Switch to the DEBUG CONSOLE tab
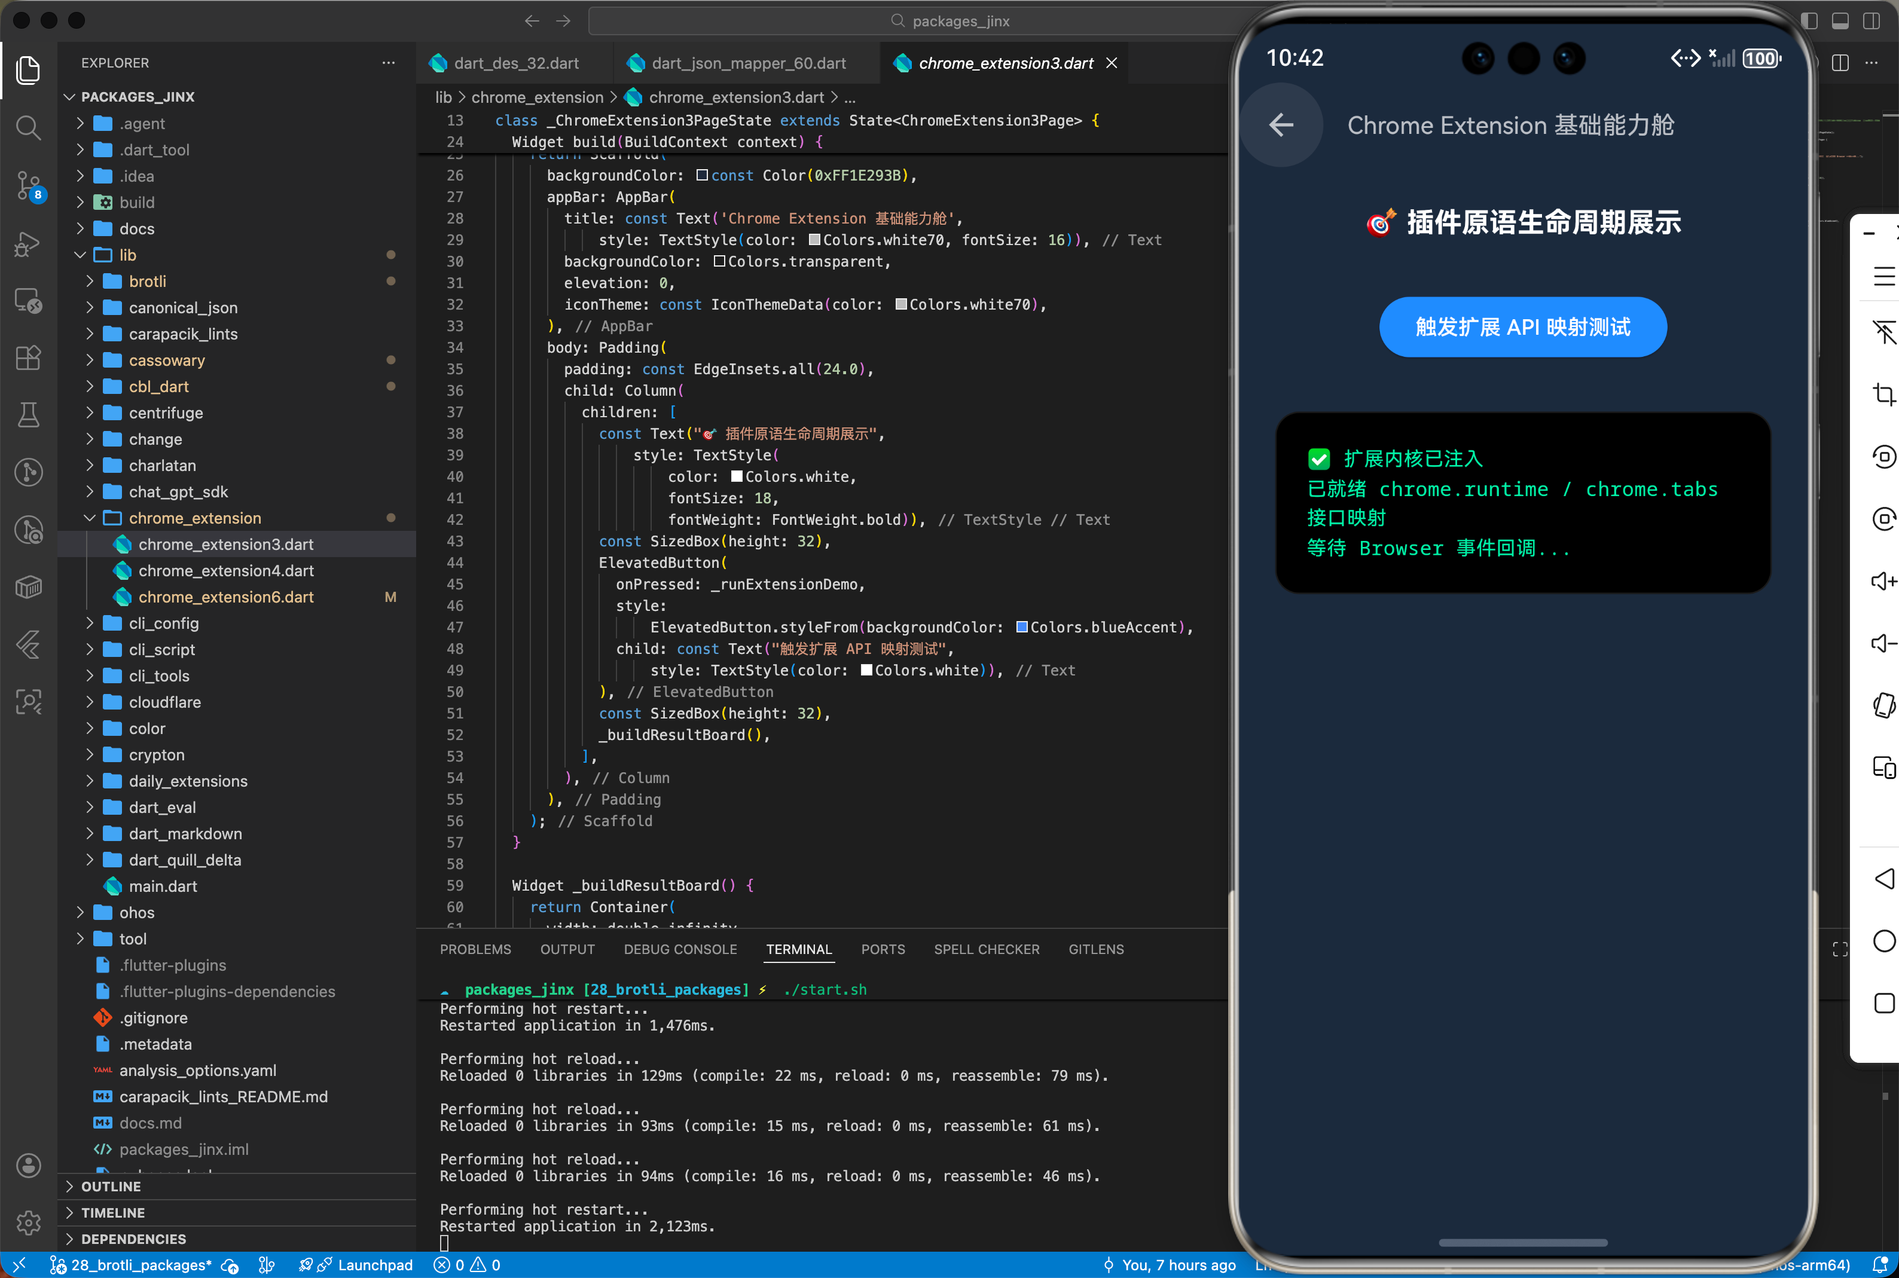This screenshot has height=1278, width=1899. coord(680,950)
